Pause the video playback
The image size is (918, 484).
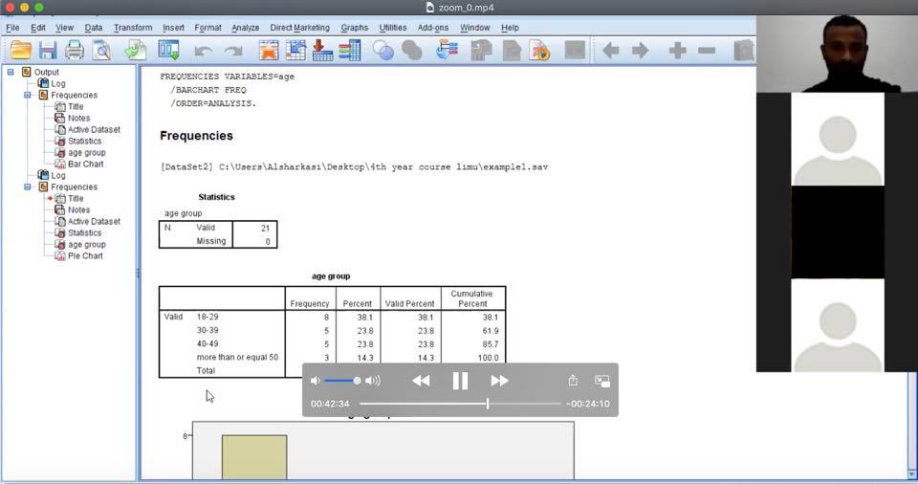click(x=460, y=381)
